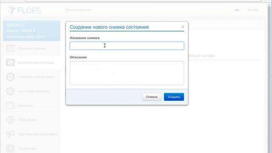Open the virtual servers terminal icon
Image resolution: width=272 pixels, height=153 pixels.
coord(10,62)
